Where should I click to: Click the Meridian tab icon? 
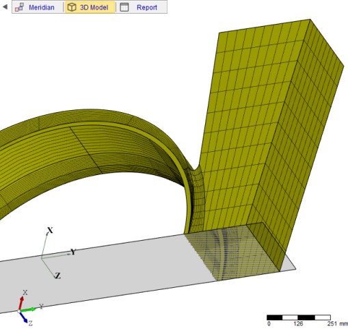coord(19,8)
